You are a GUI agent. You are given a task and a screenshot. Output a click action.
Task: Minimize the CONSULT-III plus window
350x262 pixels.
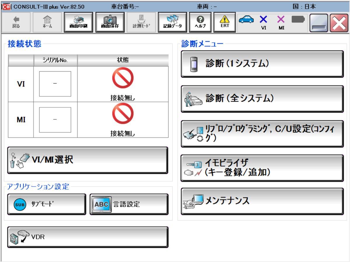[319, 23]
